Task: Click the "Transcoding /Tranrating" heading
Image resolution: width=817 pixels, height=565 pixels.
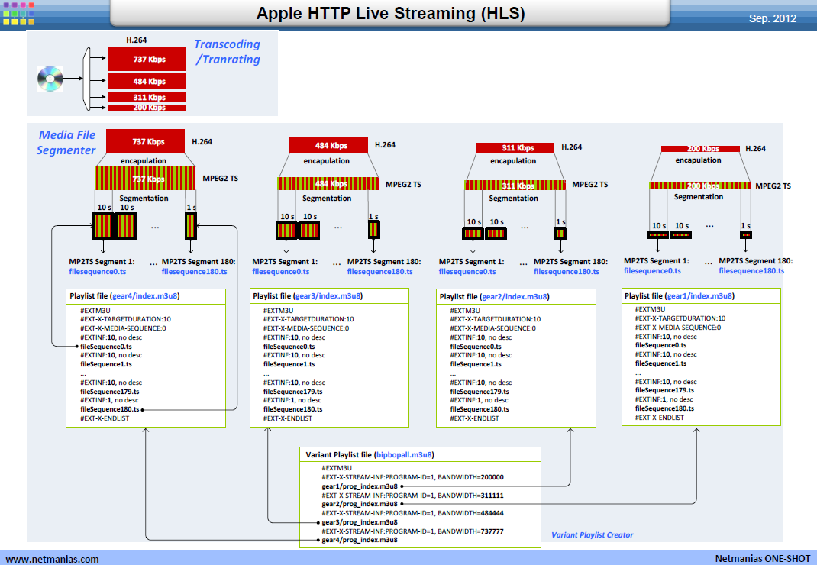Action: (228, 52)
